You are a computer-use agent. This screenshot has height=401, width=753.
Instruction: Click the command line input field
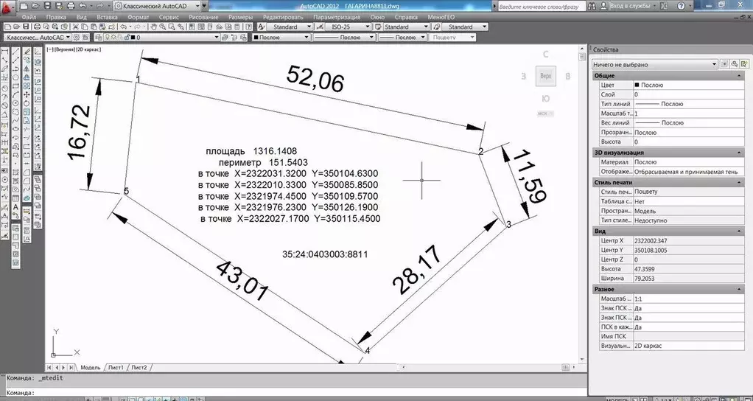click(295, 392)
